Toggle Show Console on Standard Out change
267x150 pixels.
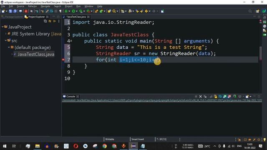pyautogui.click(x=224, y=97)
